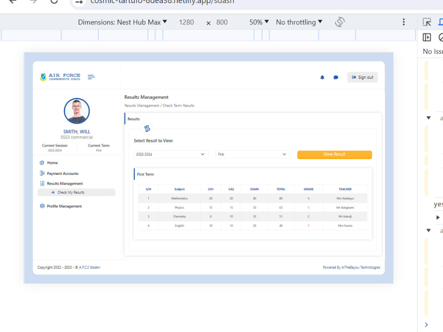Click the Home sidebar icon
The image size is (443, 332).
coord(42,163)
